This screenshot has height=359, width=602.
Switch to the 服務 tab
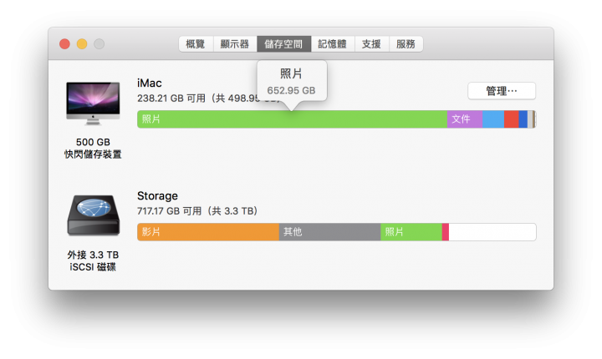pos(406,44)
